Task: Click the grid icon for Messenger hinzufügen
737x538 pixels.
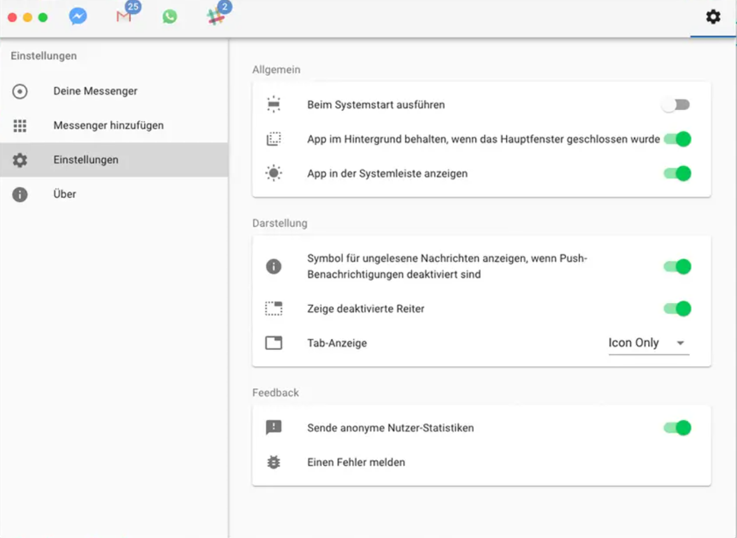Action: 20,126
